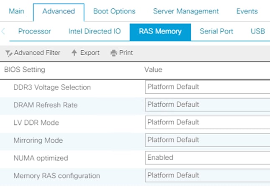Click the Advanced Filter funnel icon
This screenshot has height=187, width=270.
tap(8, 53)
